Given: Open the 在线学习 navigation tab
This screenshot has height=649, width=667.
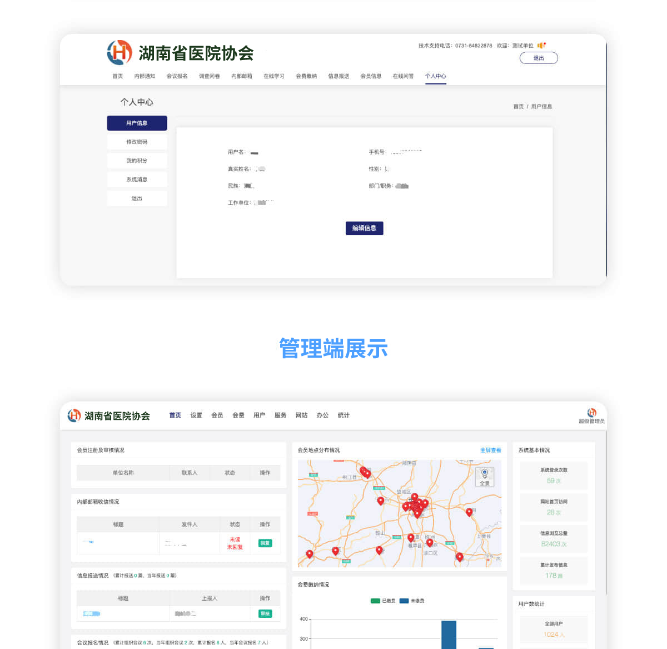Looking at the screenshot, I should [274, 76].
